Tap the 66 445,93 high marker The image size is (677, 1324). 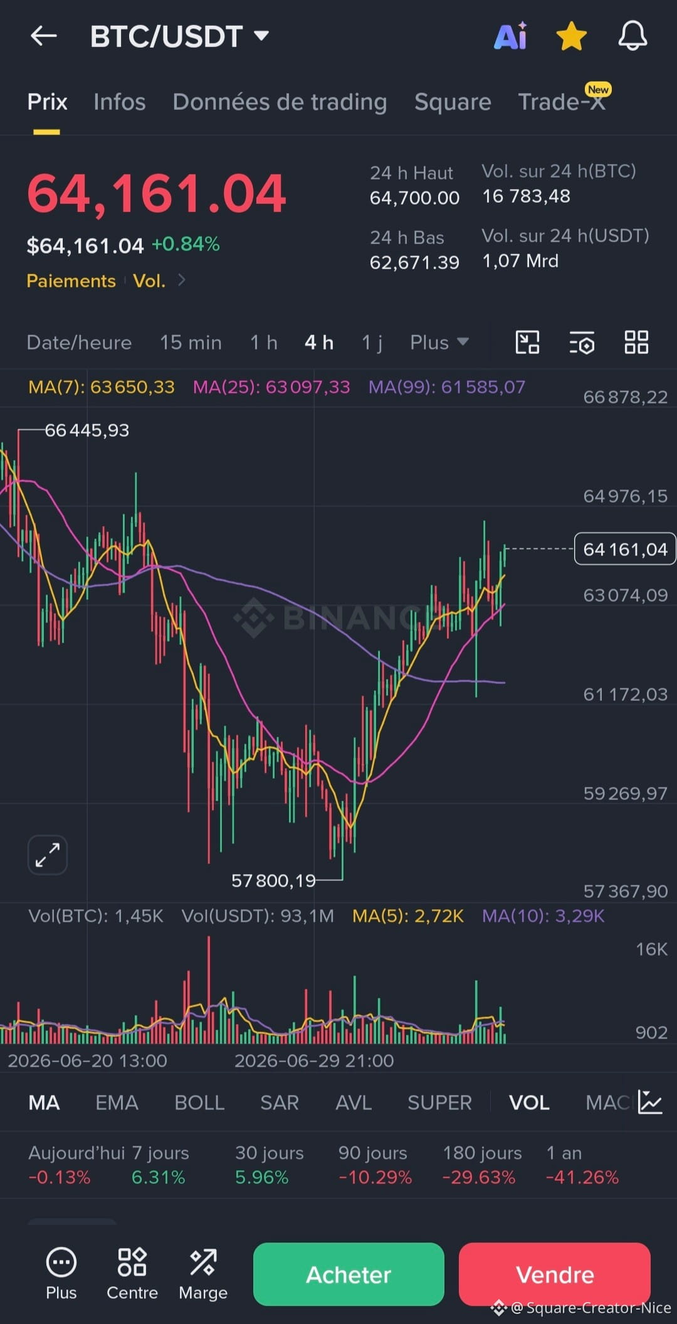coord(87,430)
